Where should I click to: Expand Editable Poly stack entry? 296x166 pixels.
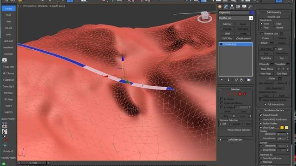[221, 44]
